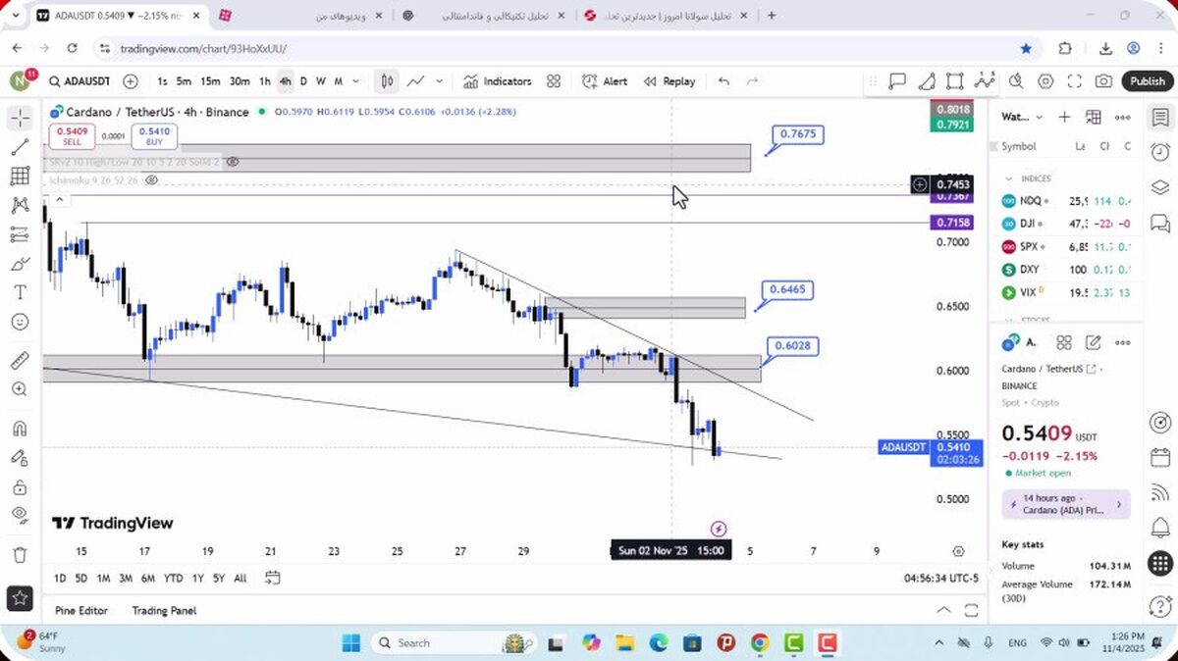Select the YTD date range
This screenshot has width=1178, height=661.
pyautogui.click(x=174, y=579)
